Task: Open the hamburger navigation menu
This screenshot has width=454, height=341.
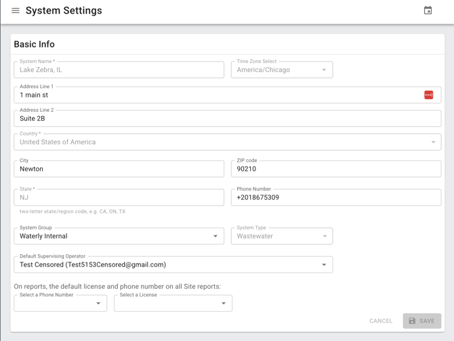Action: 16,11
